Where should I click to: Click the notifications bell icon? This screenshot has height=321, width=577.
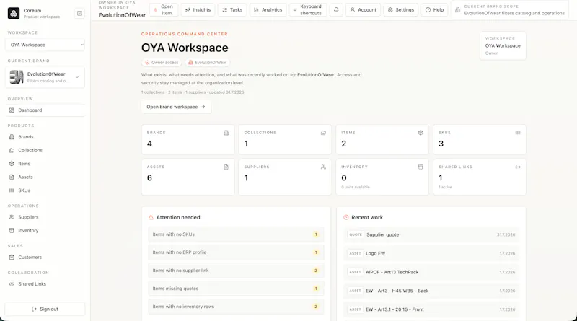tap(336, 10)
